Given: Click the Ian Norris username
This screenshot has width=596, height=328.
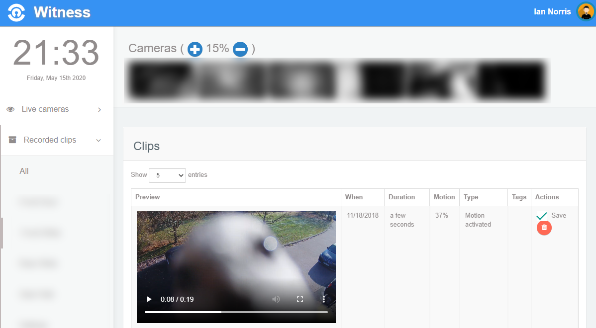Looking at the screenshot, I should click(552, 12).
